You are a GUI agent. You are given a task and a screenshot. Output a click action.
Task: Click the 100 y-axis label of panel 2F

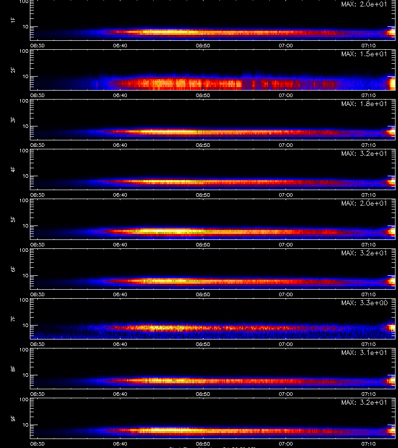24,51
